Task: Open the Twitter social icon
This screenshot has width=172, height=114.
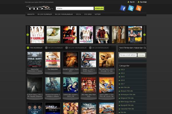Action: point(131,8)
